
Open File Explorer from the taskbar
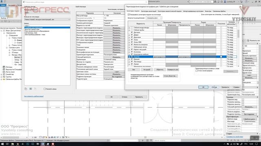click(x=13, y=144)
